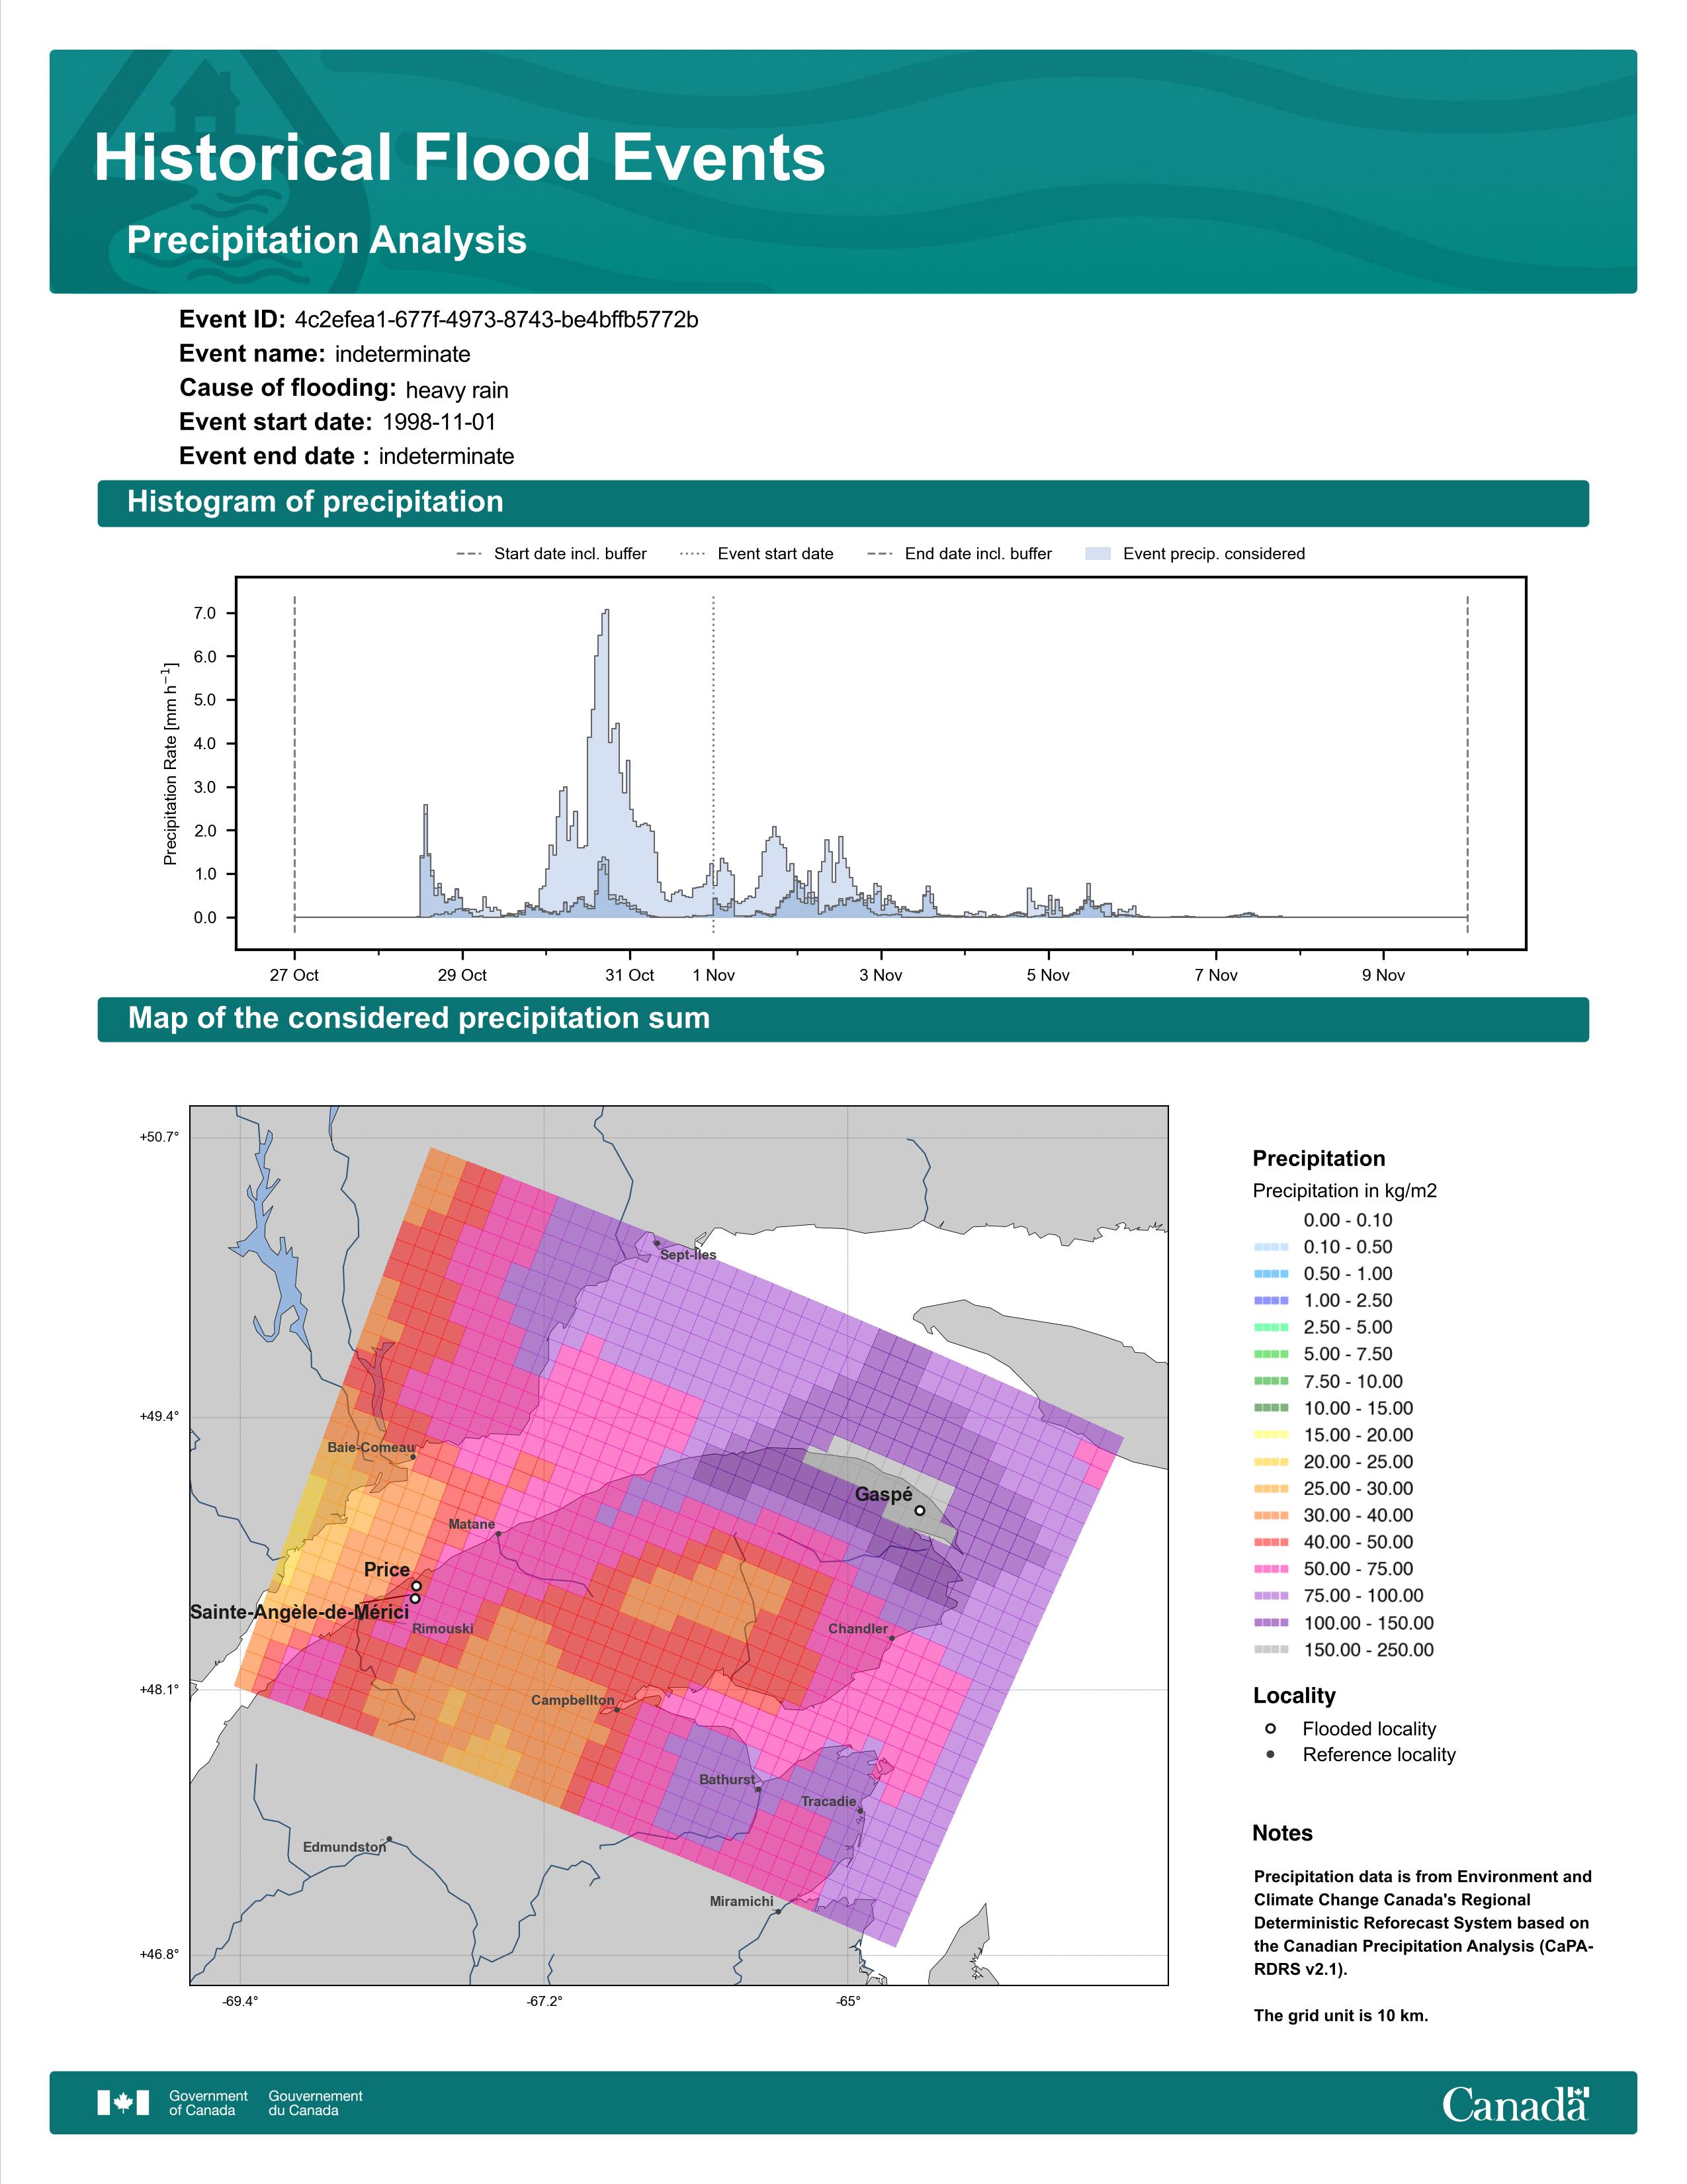Click the Precipitation Rate axis title
Screen dimensions: 1687x2184
coord(170,763)
